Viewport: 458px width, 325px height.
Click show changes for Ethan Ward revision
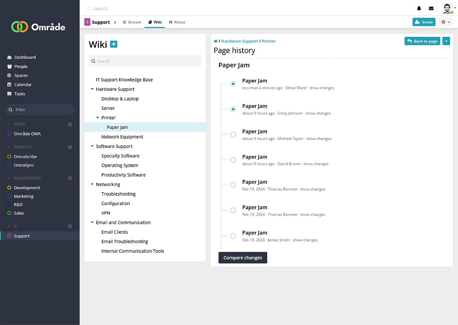pos(322,88)
